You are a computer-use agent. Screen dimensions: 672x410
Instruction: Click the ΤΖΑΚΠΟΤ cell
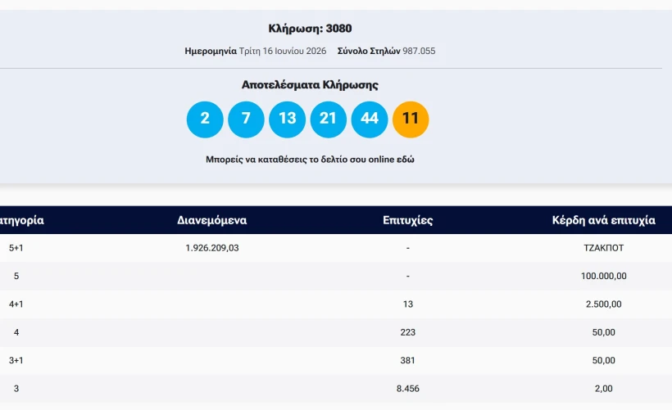click(603, 248)
